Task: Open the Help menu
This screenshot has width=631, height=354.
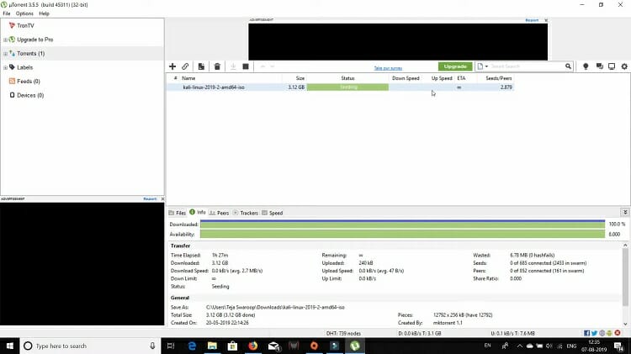Action: [44, 13]
